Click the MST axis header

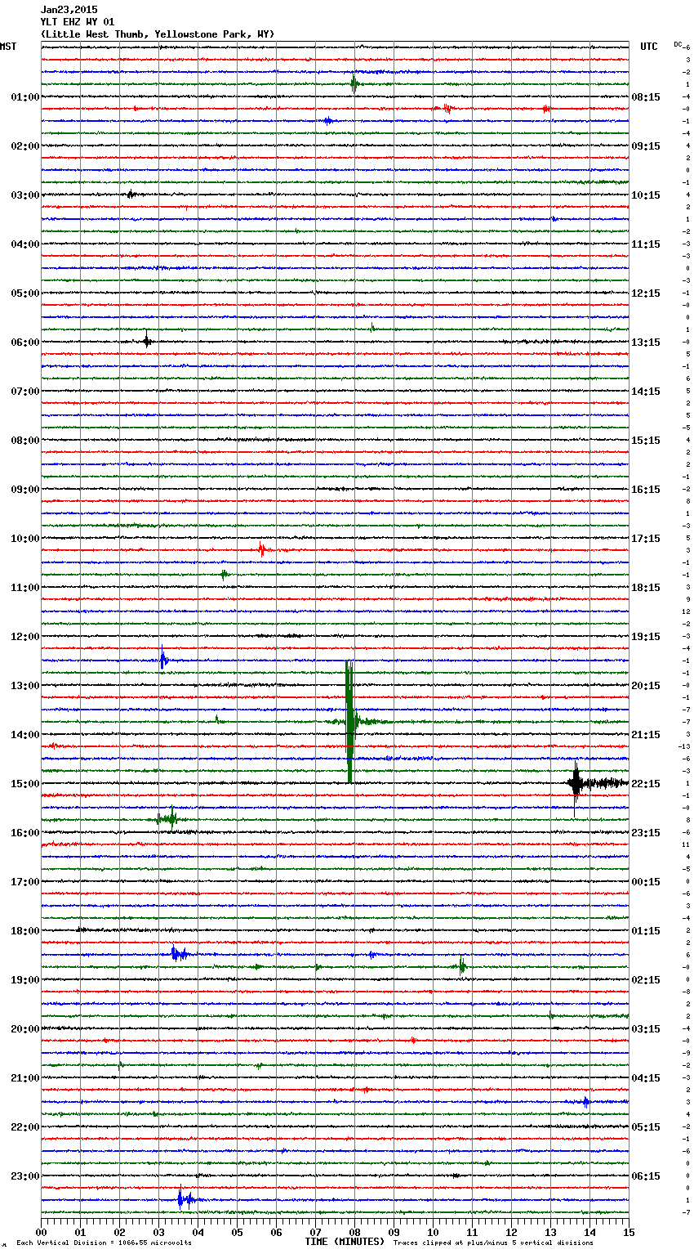8,47
